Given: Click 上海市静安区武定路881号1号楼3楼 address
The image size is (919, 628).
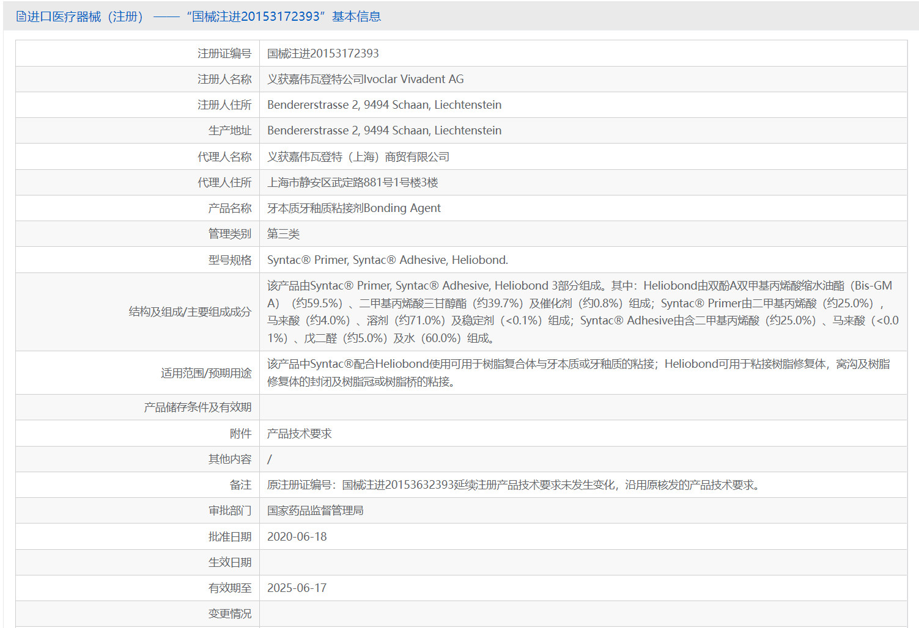Looking at the screenshot, I should coord(353,183).
